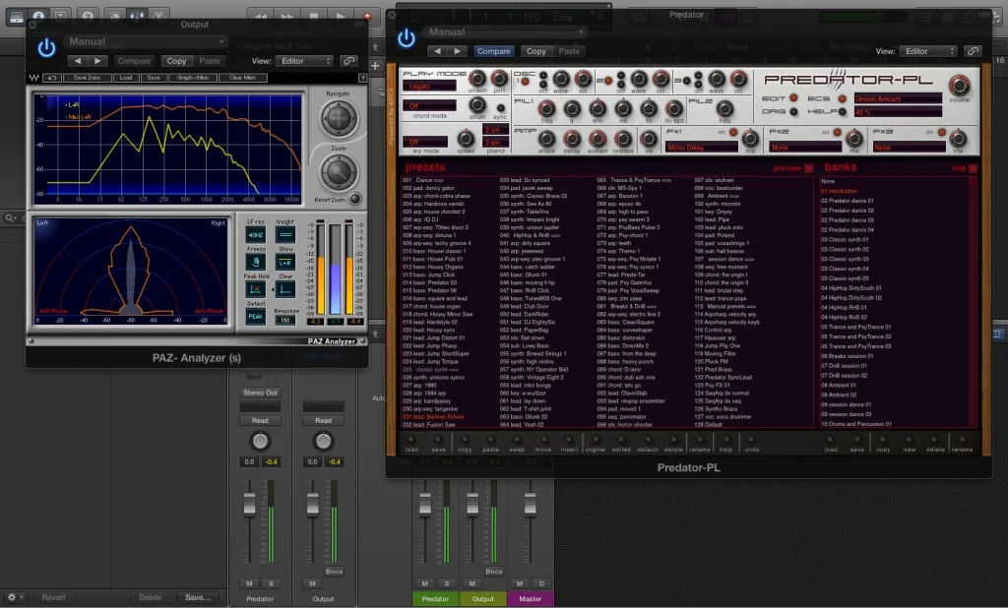Click Stereo Out output slot in mixer
The image size is (1008, 608).
260,393
